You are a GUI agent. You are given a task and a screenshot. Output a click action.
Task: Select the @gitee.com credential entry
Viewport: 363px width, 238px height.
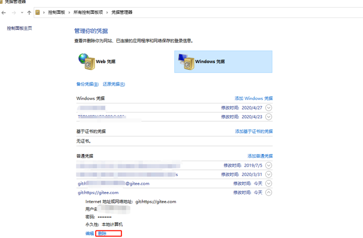(114, 184)
